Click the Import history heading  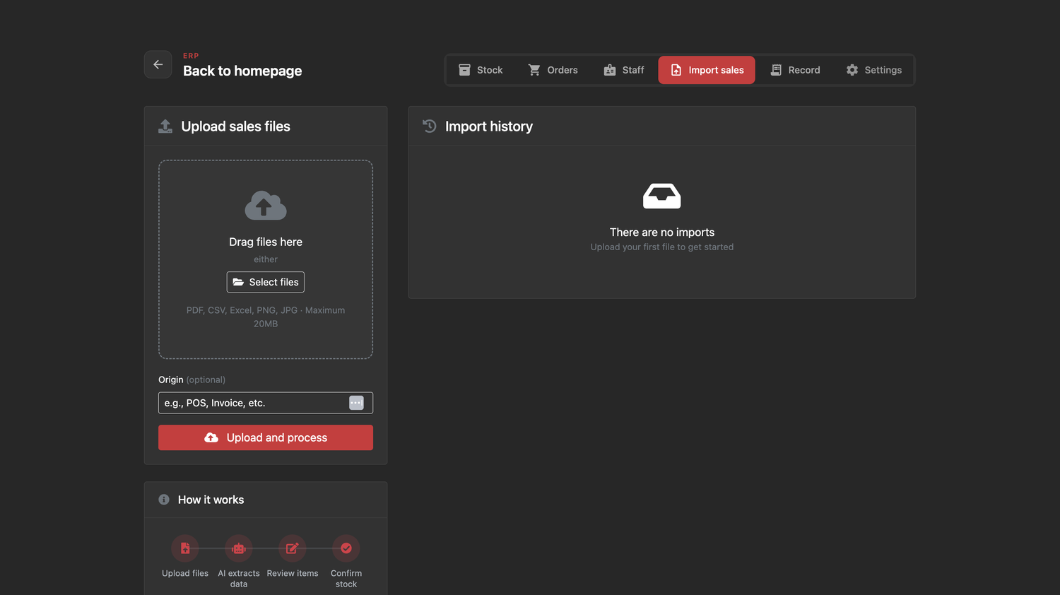(489, 126)
